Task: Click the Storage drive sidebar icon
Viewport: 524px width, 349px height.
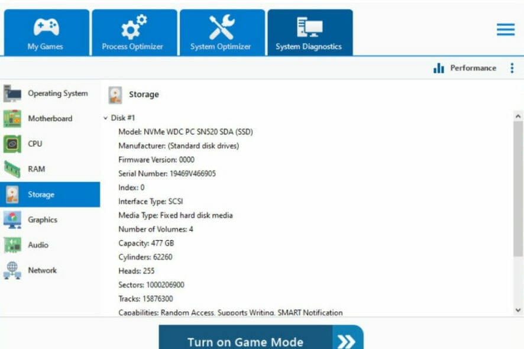Action: pos(12,195)
